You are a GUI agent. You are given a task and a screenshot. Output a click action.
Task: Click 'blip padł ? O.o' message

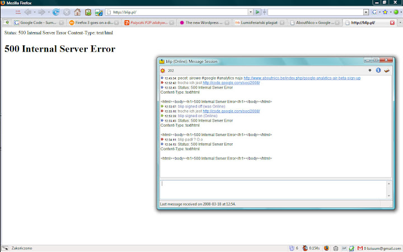click(190, 139)
